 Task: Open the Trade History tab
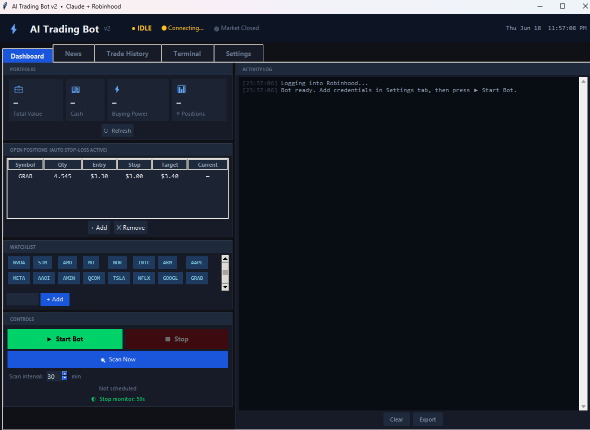point(127,54)
